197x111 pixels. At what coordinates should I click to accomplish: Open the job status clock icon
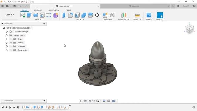point(178,6)
